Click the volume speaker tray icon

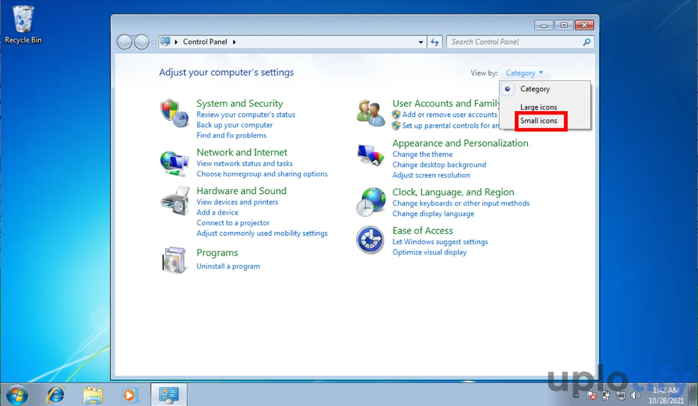(x=635, y=395)
